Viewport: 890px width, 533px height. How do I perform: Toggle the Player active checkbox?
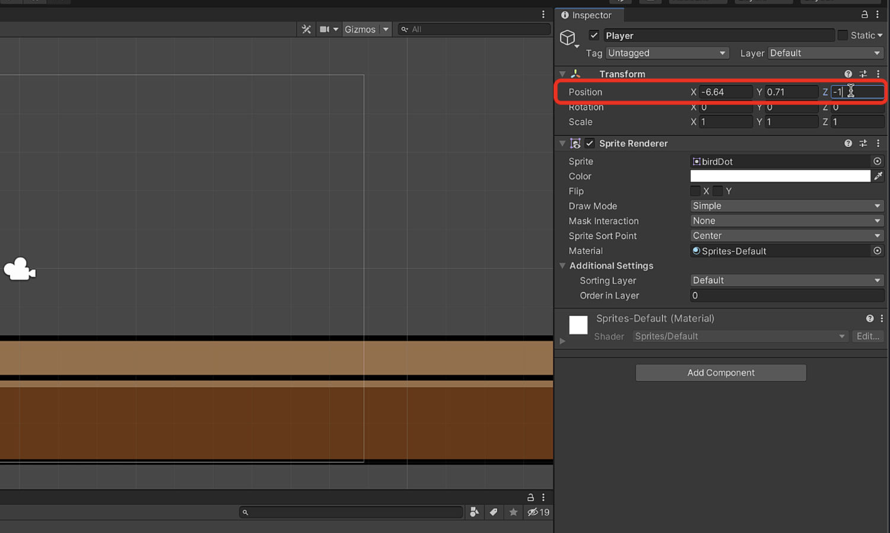[x=594, y=35]
